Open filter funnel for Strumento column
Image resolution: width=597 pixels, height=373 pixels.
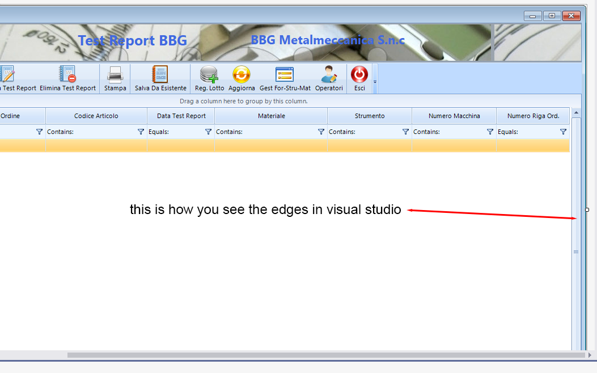tap(405, 132)
